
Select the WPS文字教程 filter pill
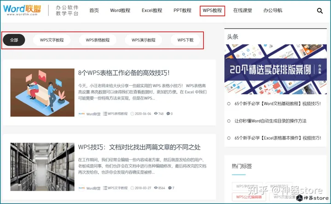(51, 40)
